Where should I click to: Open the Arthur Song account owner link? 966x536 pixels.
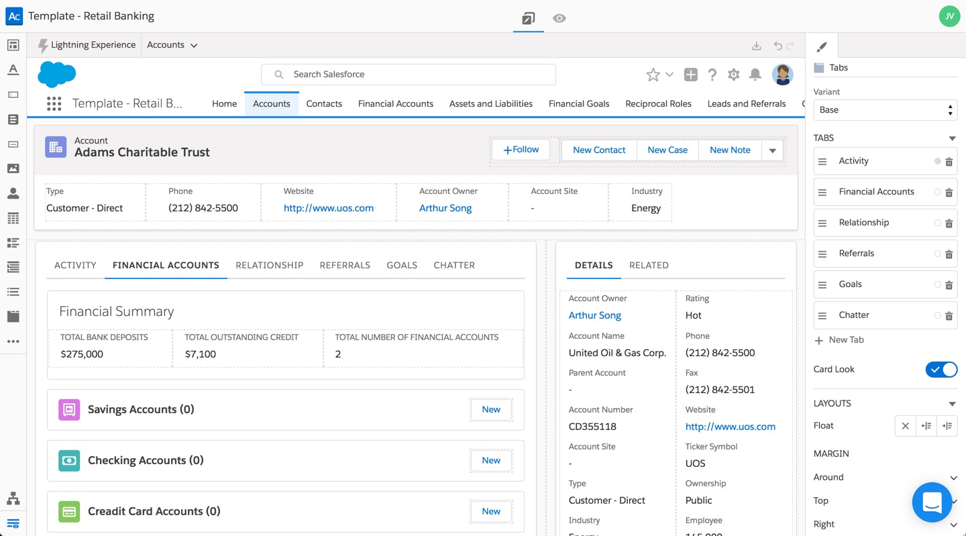tap(445, 208)
